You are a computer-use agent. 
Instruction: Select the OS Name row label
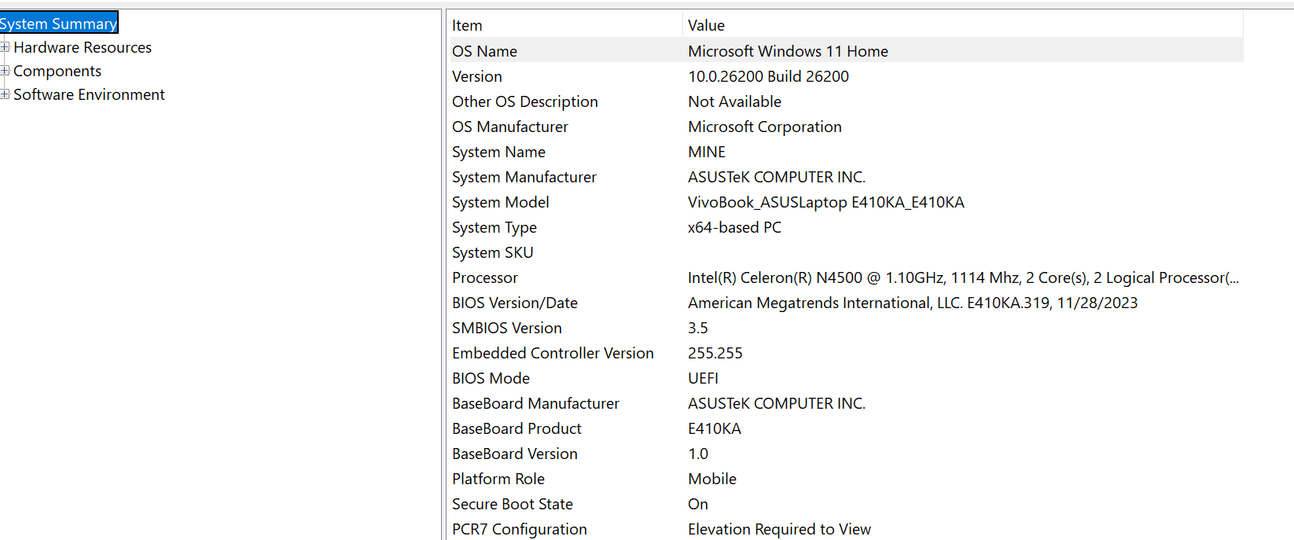tap(484, 51)
